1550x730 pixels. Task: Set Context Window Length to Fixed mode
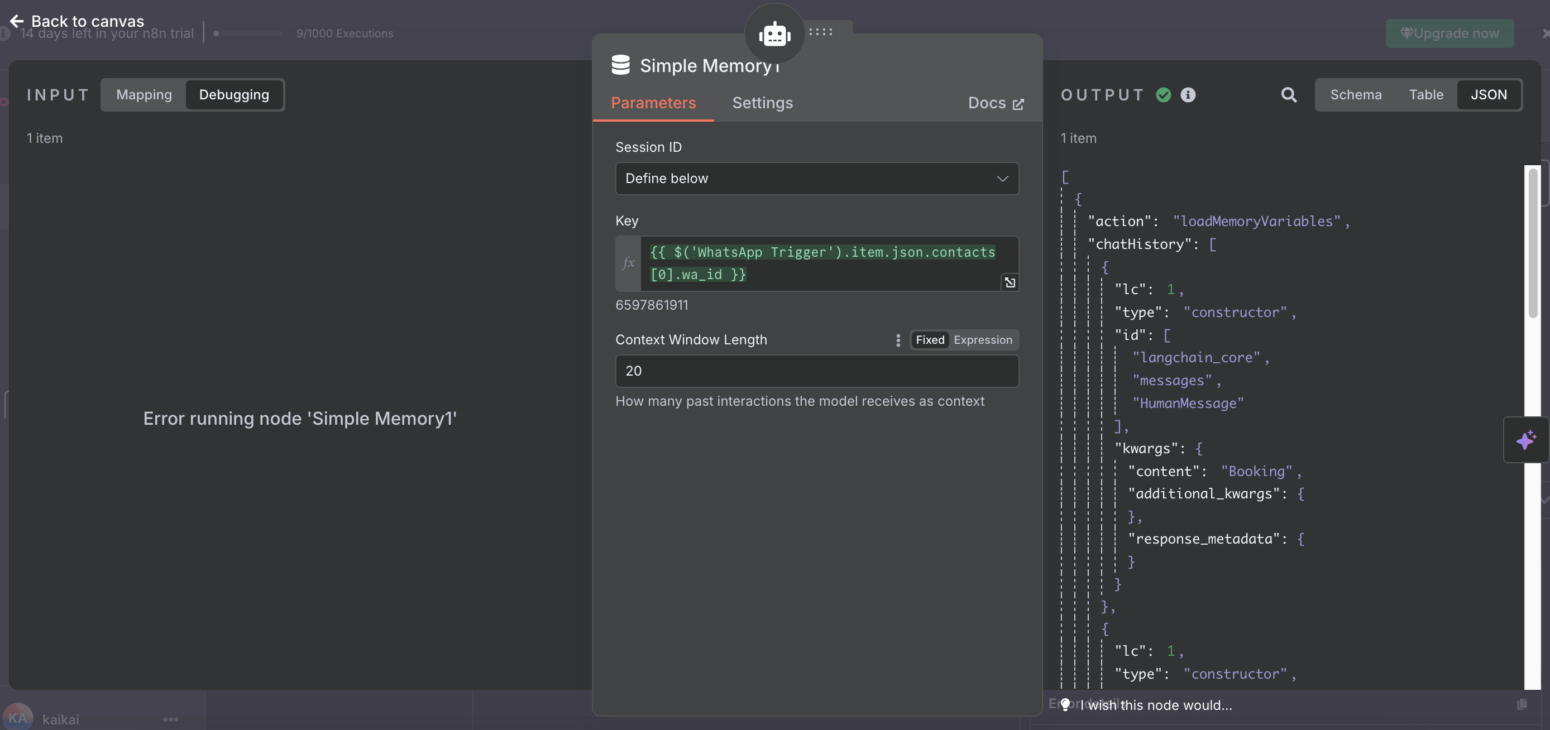[x=930, y=340]
